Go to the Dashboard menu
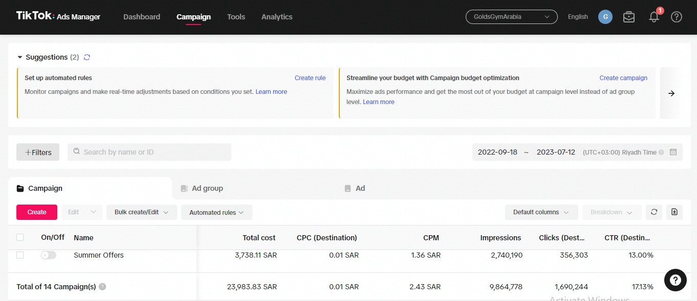 tap(142, 17)
